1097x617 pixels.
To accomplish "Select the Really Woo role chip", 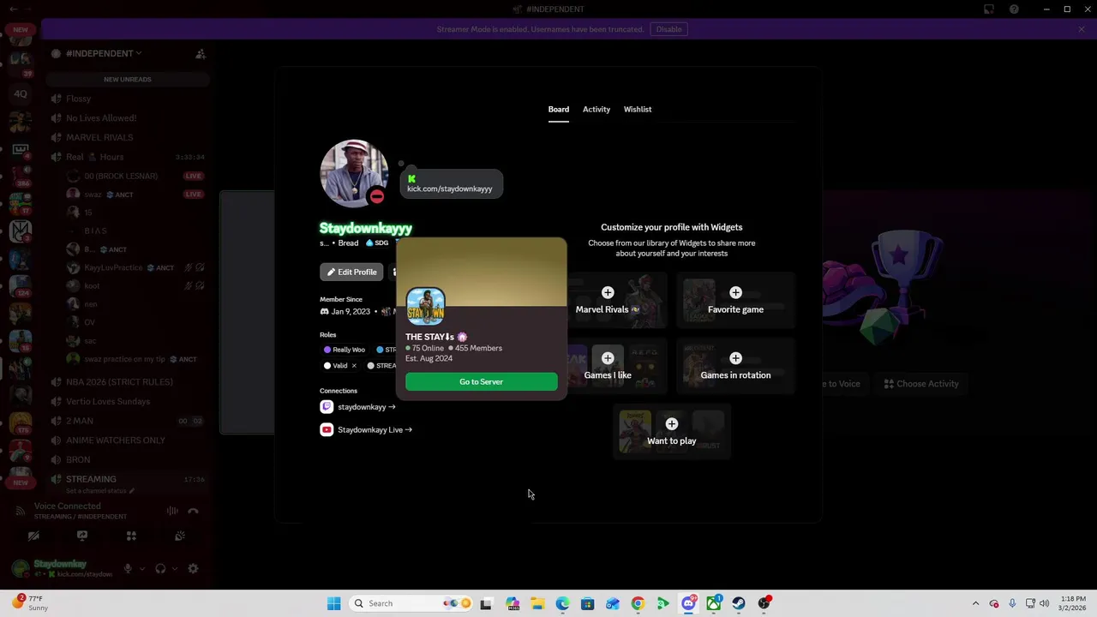I will tap(345, 350).
